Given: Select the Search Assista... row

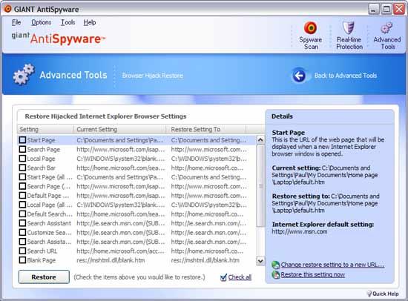Looking at the screenshot, I should [136, 242].
